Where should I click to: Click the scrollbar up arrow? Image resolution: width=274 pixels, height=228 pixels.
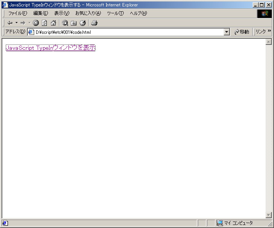tap(268, 42)
